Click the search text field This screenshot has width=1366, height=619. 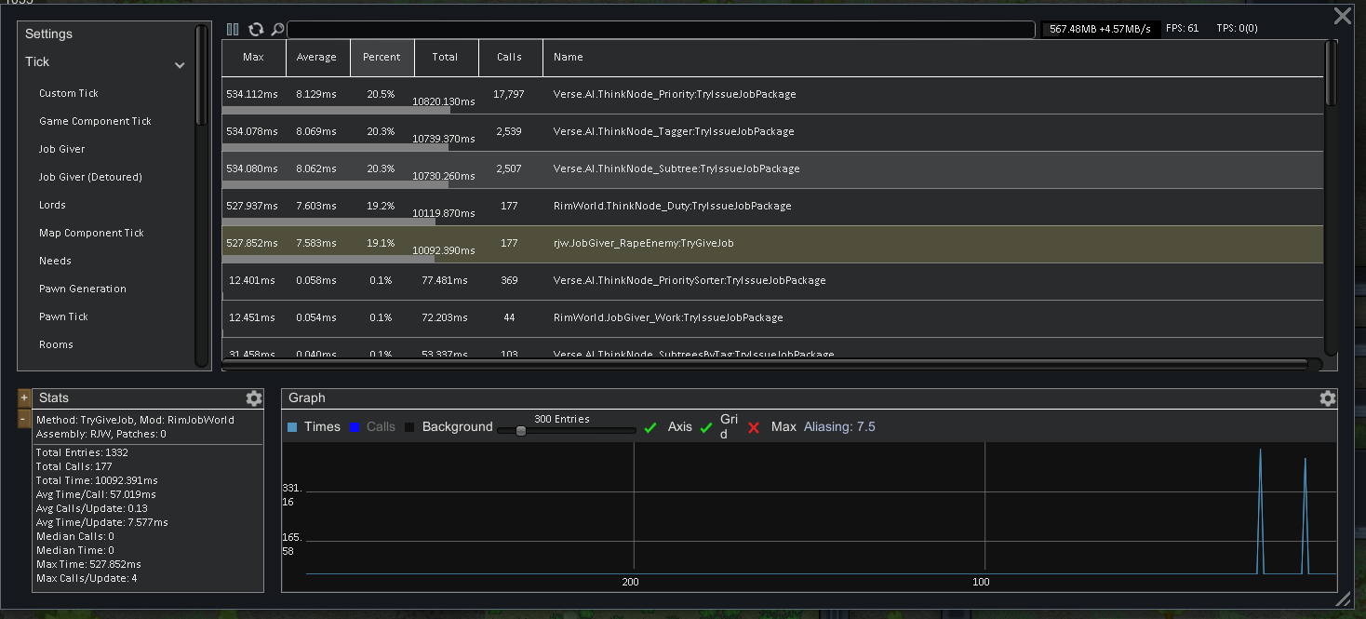pyautogui.click(x=661, y=30)
